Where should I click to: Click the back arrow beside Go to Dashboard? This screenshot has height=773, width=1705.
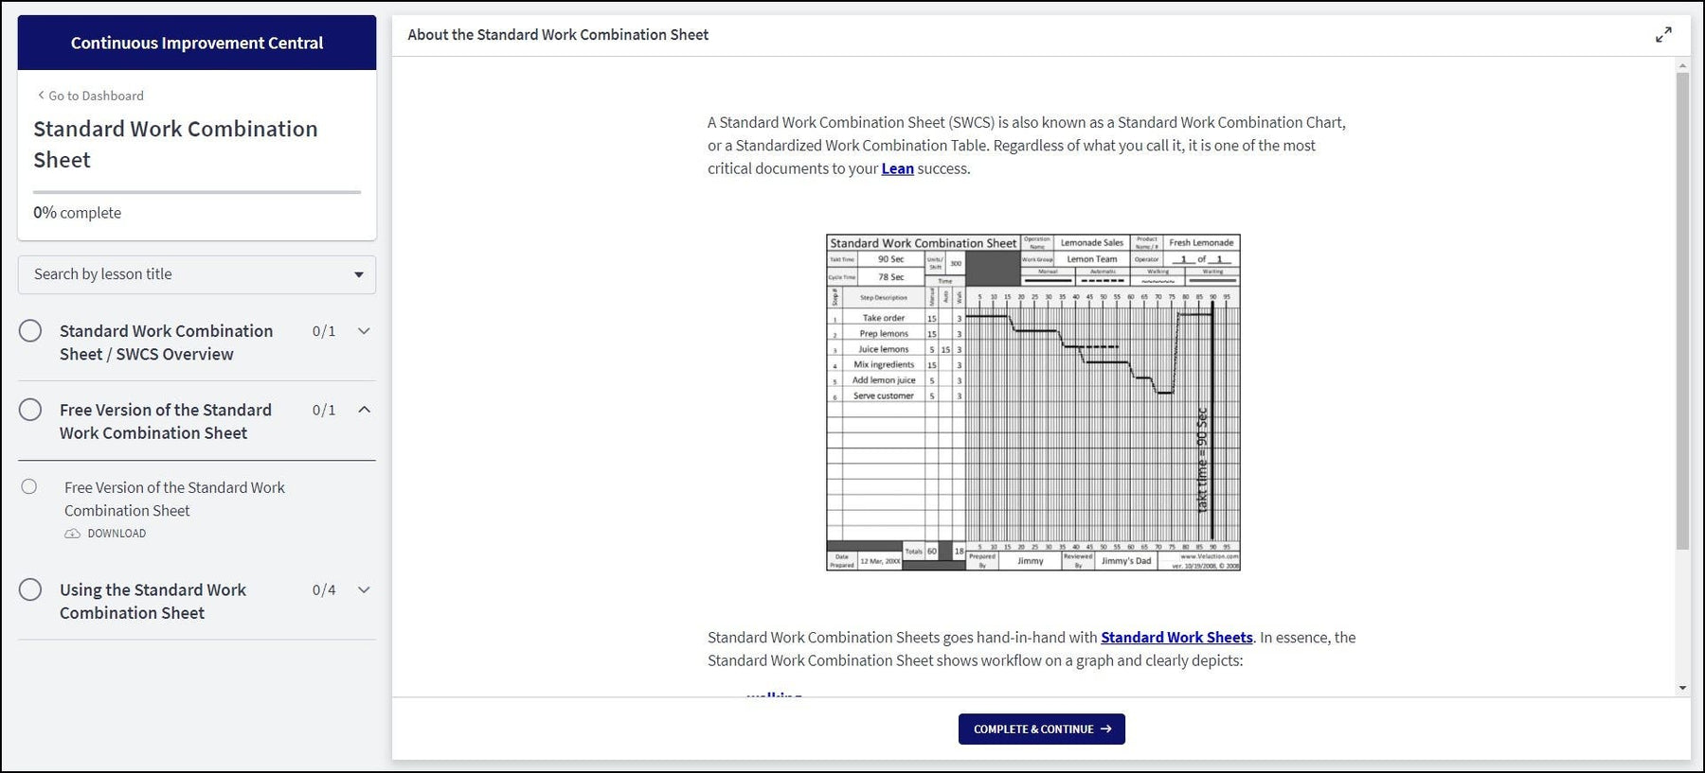[x=41, y=96]
